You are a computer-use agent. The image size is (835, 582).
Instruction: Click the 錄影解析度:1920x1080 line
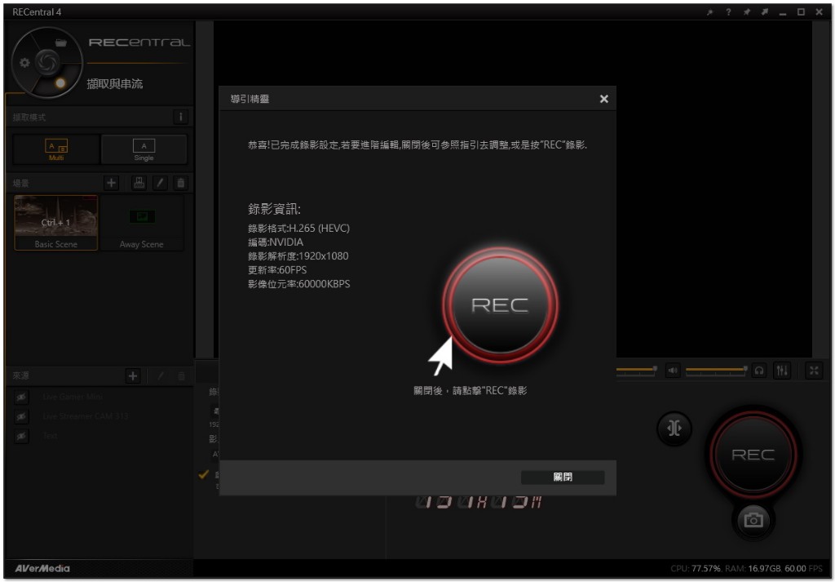coord(298,255)
